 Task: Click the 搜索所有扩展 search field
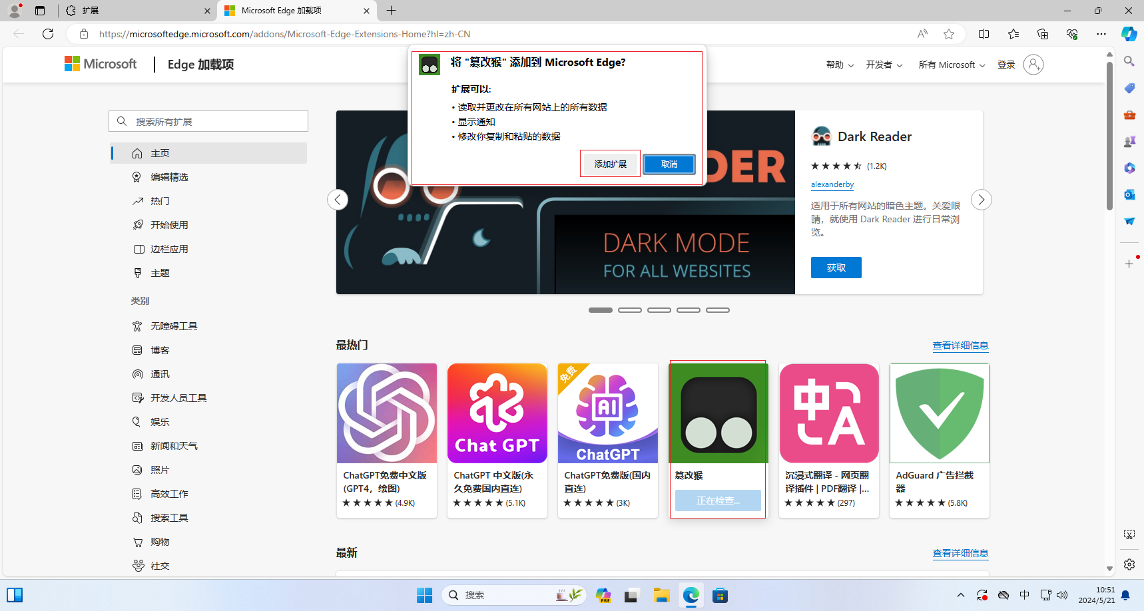pos(208,121)
